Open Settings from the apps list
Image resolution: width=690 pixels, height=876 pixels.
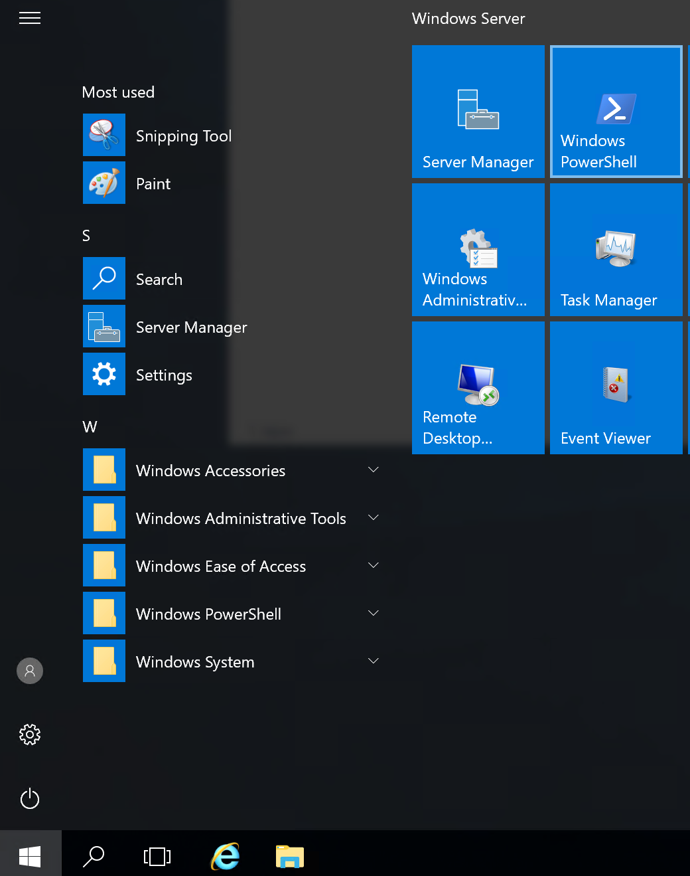click(x=164, y=375)
